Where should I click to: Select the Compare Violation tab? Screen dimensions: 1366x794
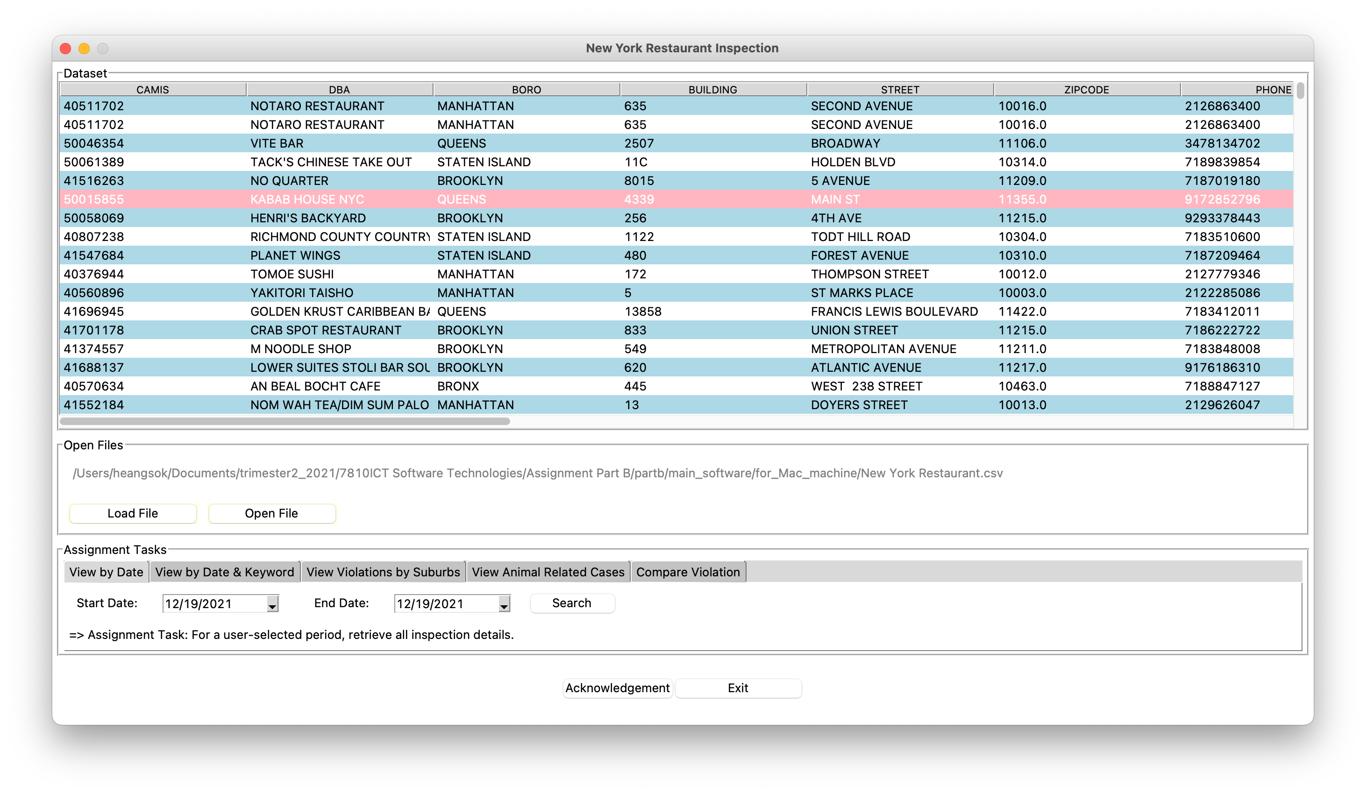tap(688, 572)
